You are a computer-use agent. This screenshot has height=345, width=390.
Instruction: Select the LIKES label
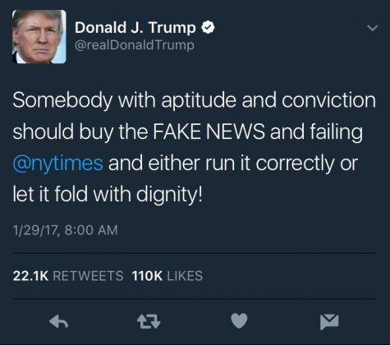[x=185, y=276]
